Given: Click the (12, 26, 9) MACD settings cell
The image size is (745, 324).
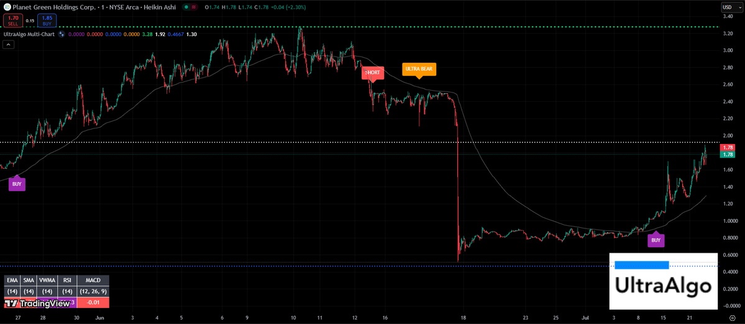Looking at the screenshot, I should tap(93, 291).
